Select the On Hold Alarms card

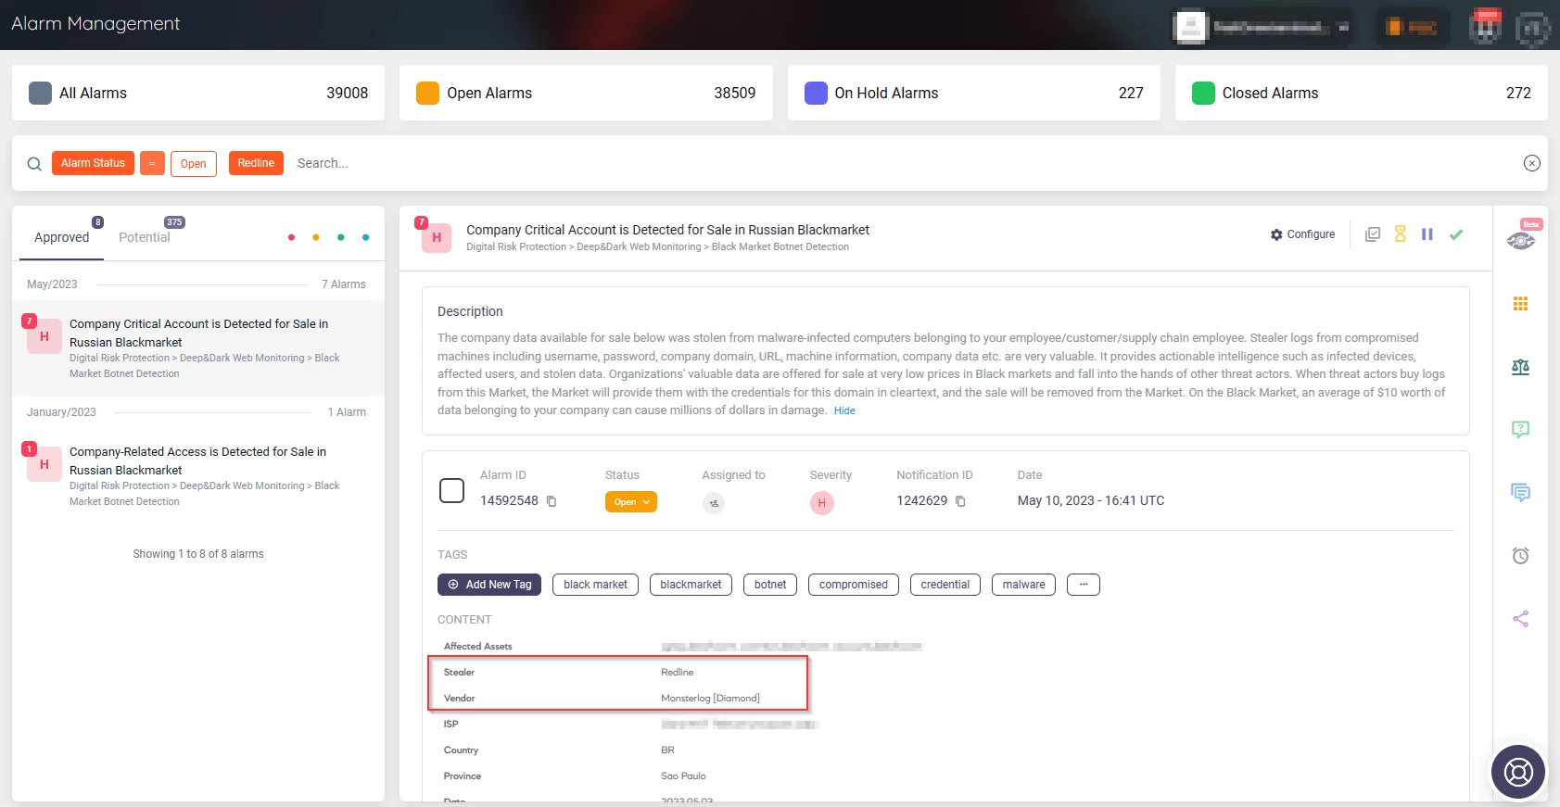pos(974,93)
